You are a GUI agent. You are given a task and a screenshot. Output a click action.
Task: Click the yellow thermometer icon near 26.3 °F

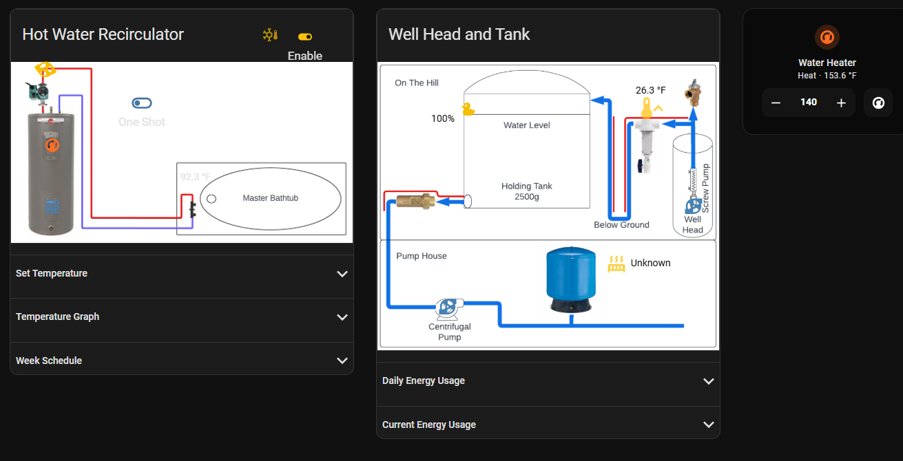click(646, 109)
